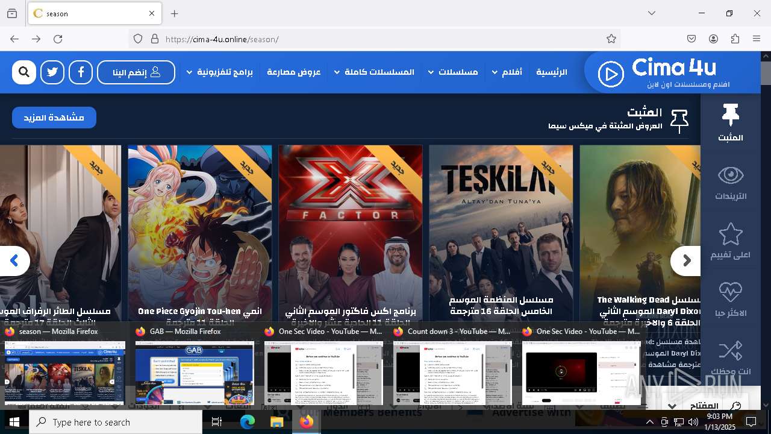
Task: Open clock showing 9:03 PM
Action: [x=720, y=422]
